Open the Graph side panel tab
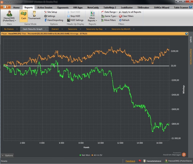 pyautogui.click(x=191, y=40)
